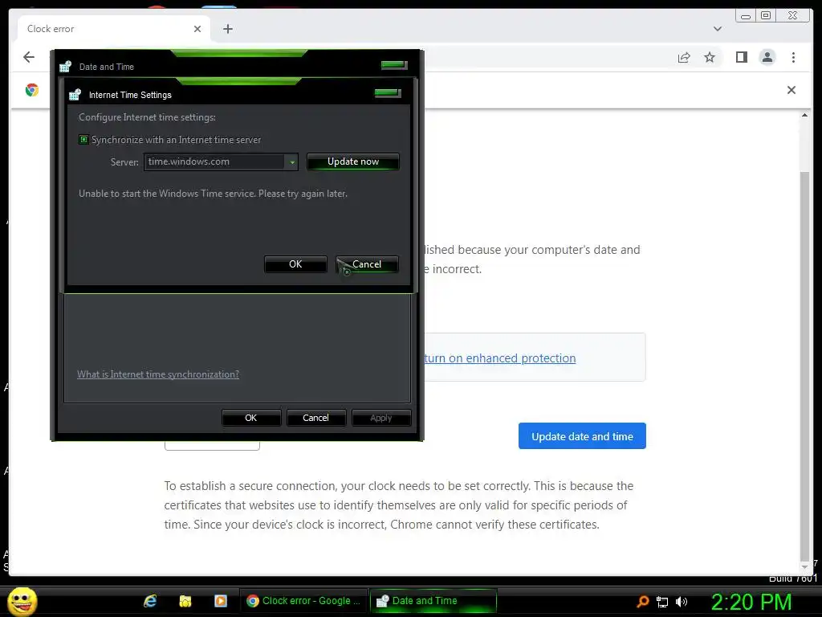The image size is (822, 617).
Task: Switch to Clock error Google Chrome taskbar item
Action: tap(304, 601)
